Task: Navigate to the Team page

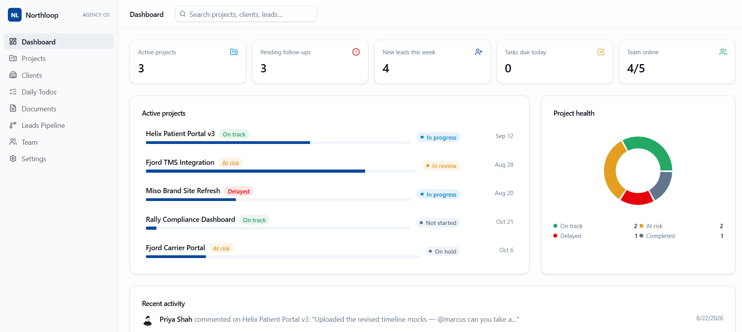Action: [59, 142]
